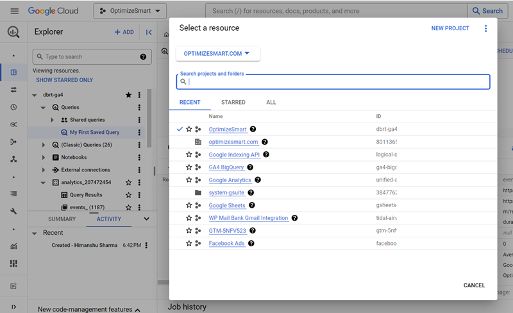Switch to the RECENT tab
The image size is (513, 313).
tap(190, 103)
